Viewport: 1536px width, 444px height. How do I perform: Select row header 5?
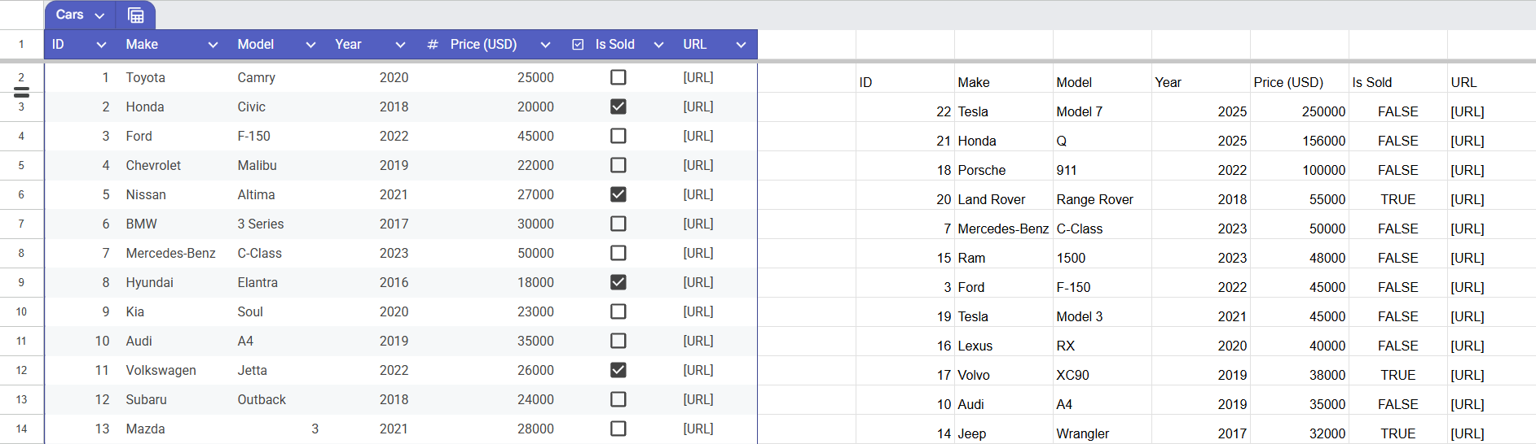(x=21, y=165)
